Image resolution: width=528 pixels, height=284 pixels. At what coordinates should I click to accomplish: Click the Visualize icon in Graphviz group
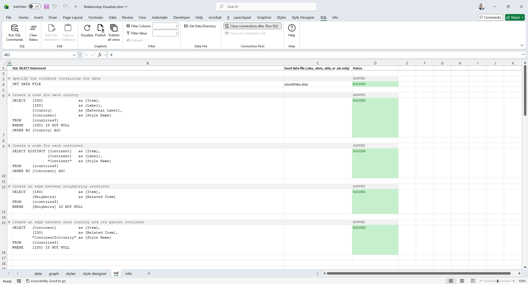[87, 28]
